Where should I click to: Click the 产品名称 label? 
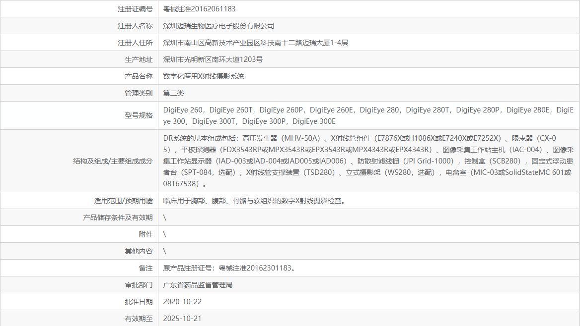(139, 76)
